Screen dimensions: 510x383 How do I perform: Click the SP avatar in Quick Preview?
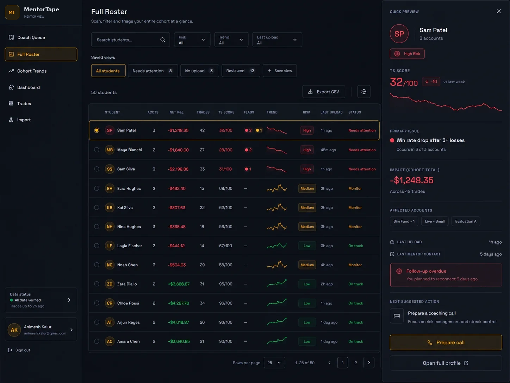coord(399,34)
